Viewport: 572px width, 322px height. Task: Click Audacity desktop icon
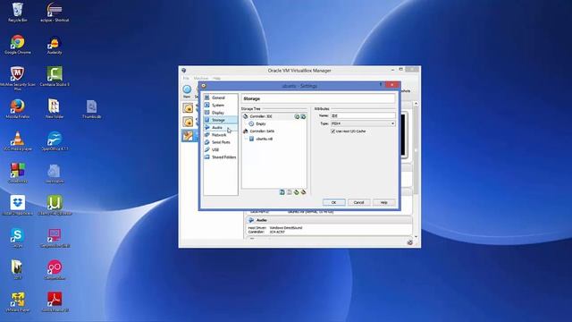click(x=55, y=46)
